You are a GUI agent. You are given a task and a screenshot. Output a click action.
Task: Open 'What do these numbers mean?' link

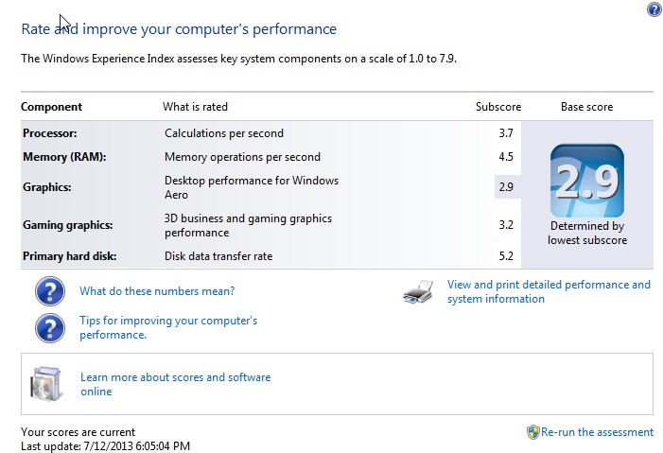[157, 291]
